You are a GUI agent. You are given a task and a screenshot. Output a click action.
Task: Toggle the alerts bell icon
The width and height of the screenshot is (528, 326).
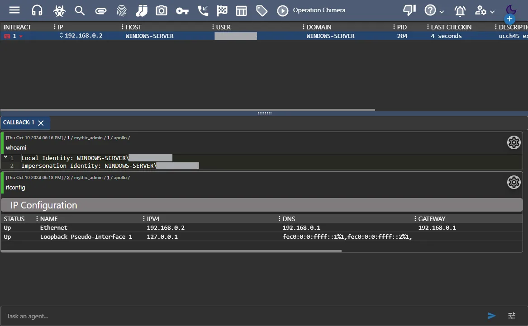tap(460, 11)
